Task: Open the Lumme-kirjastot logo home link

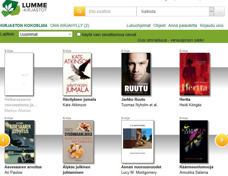Action: [24, 8]
